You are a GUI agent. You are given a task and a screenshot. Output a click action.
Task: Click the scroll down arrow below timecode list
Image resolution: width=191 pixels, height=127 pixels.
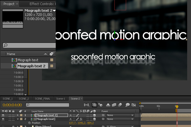tap(25, 94)
